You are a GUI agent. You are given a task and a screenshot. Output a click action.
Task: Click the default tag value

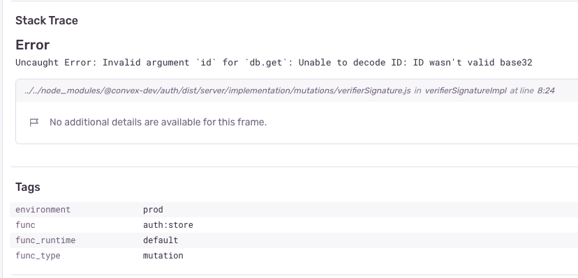point(161,240)
